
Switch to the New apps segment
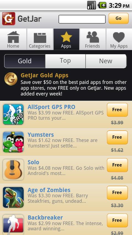(106, 61)
